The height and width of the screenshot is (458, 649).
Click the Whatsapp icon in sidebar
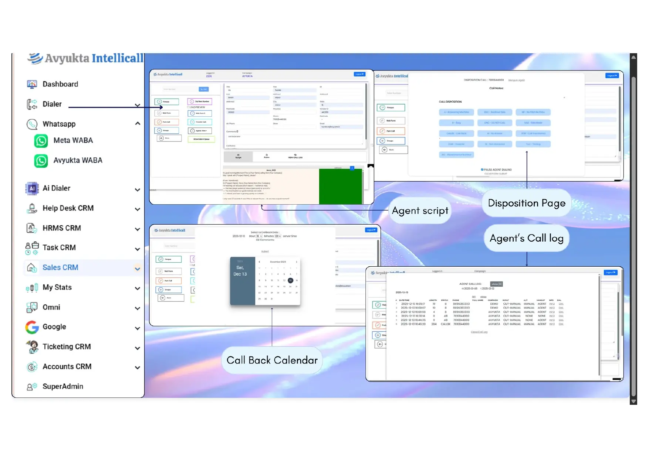pyautogui.click(x=32, y=124)
